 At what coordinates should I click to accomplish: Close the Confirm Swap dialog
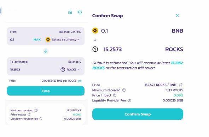coord(177,15)
